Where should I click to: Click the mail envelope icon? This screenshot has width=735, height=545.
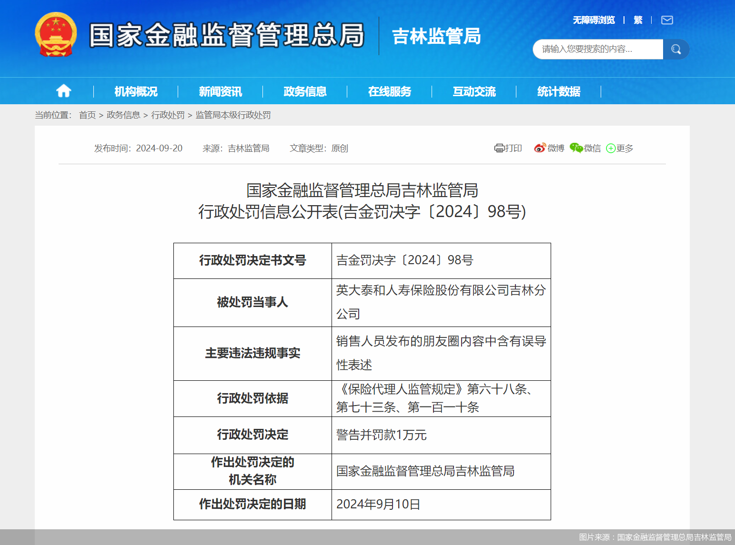667,20
